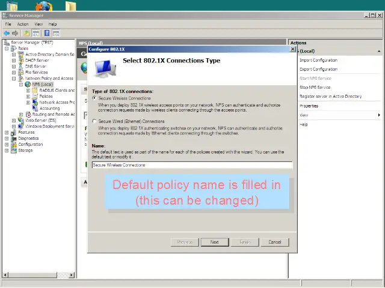
Task: Click Export Configuration in the Actions pane
Action: tap(318, 70)
